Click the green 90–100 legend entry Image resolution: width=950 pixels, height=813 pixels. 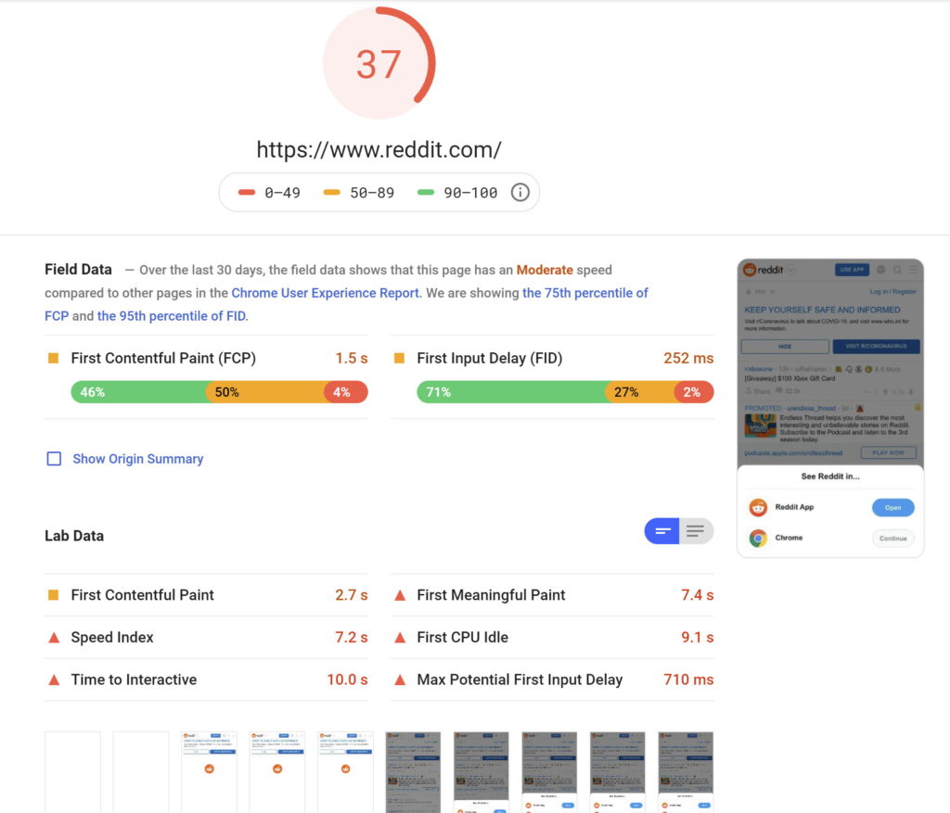[x=457, y=193]
